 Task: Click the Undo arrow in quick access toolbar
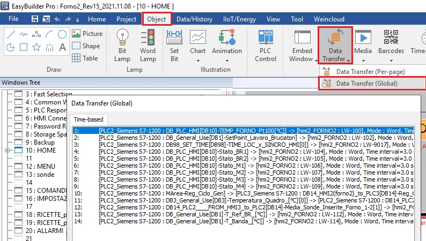[x=57, y=19]
